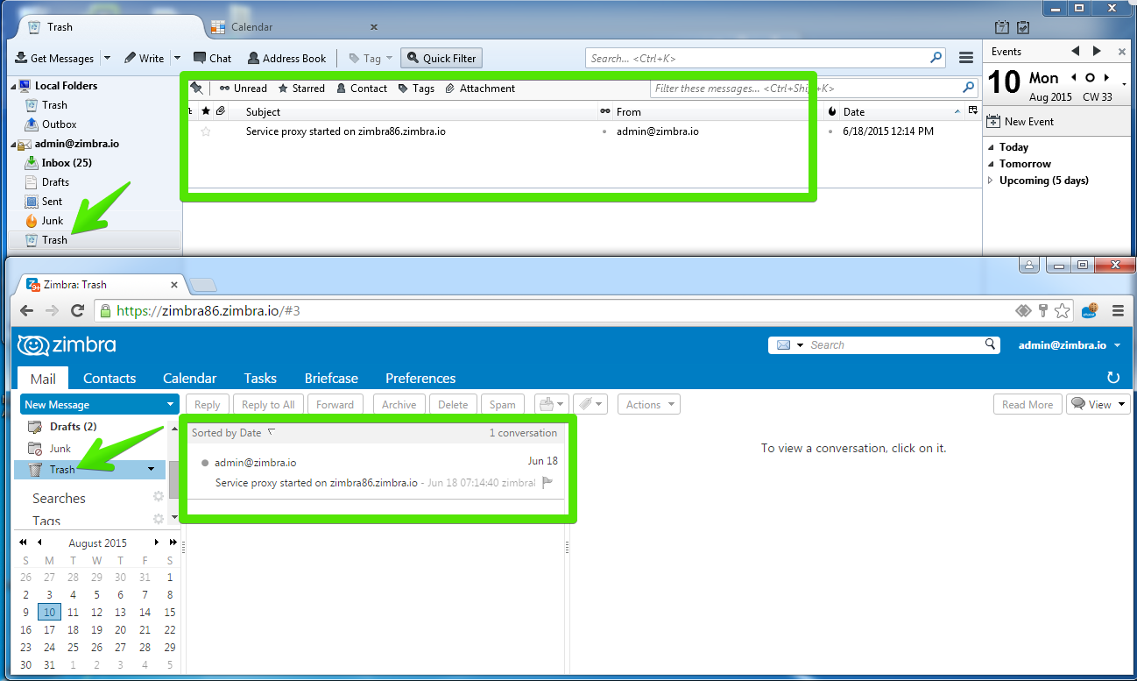Screen dimensions: 1137x681
Task: Click the Zimbra refresh icon
Action: click(1113, 379)
